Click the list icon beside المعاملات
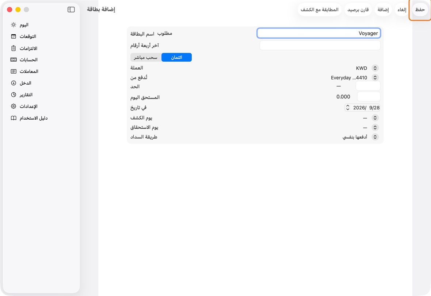The height and width of the screenshot is (296, 431). click(14, 71)
